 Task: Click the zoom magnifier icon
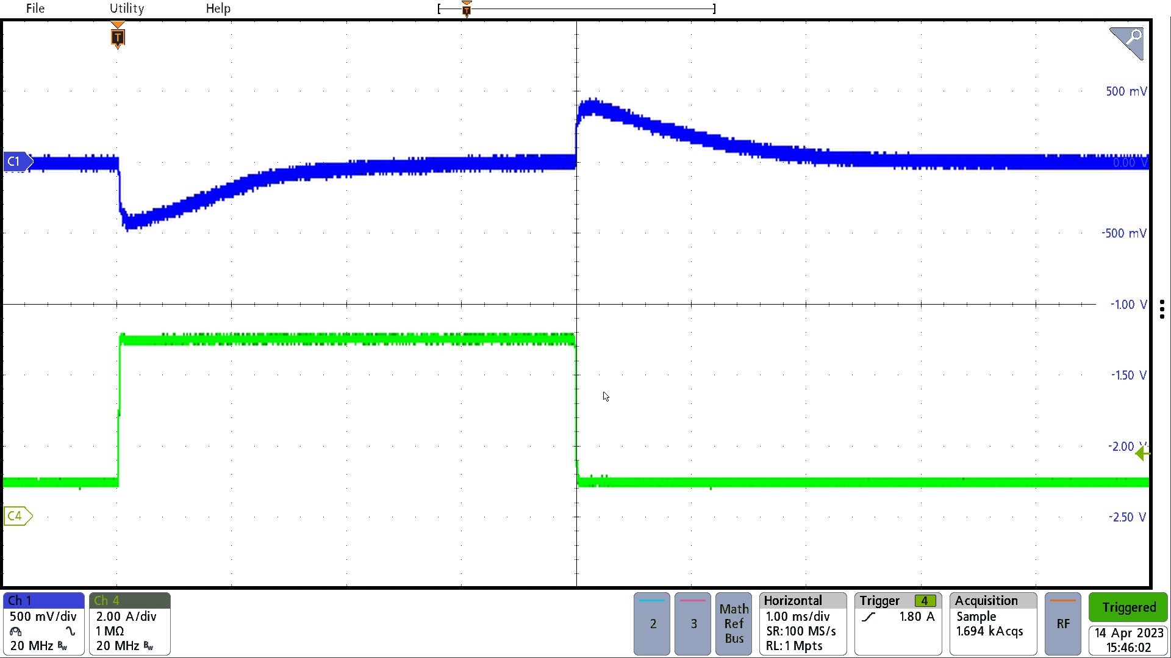[1126, 43]
